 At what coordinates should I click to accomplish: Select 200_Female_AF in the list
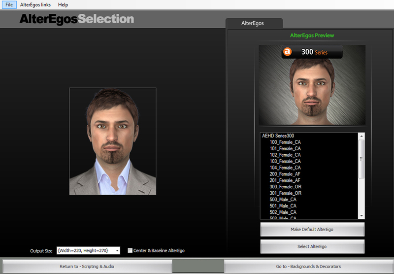[x=285, y=174]
